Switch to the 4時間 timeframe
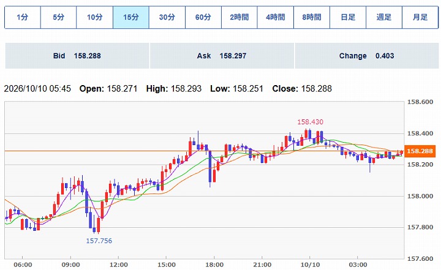This screenshot has width=441, height=270. pyautogui.click(x=276, y=17)
